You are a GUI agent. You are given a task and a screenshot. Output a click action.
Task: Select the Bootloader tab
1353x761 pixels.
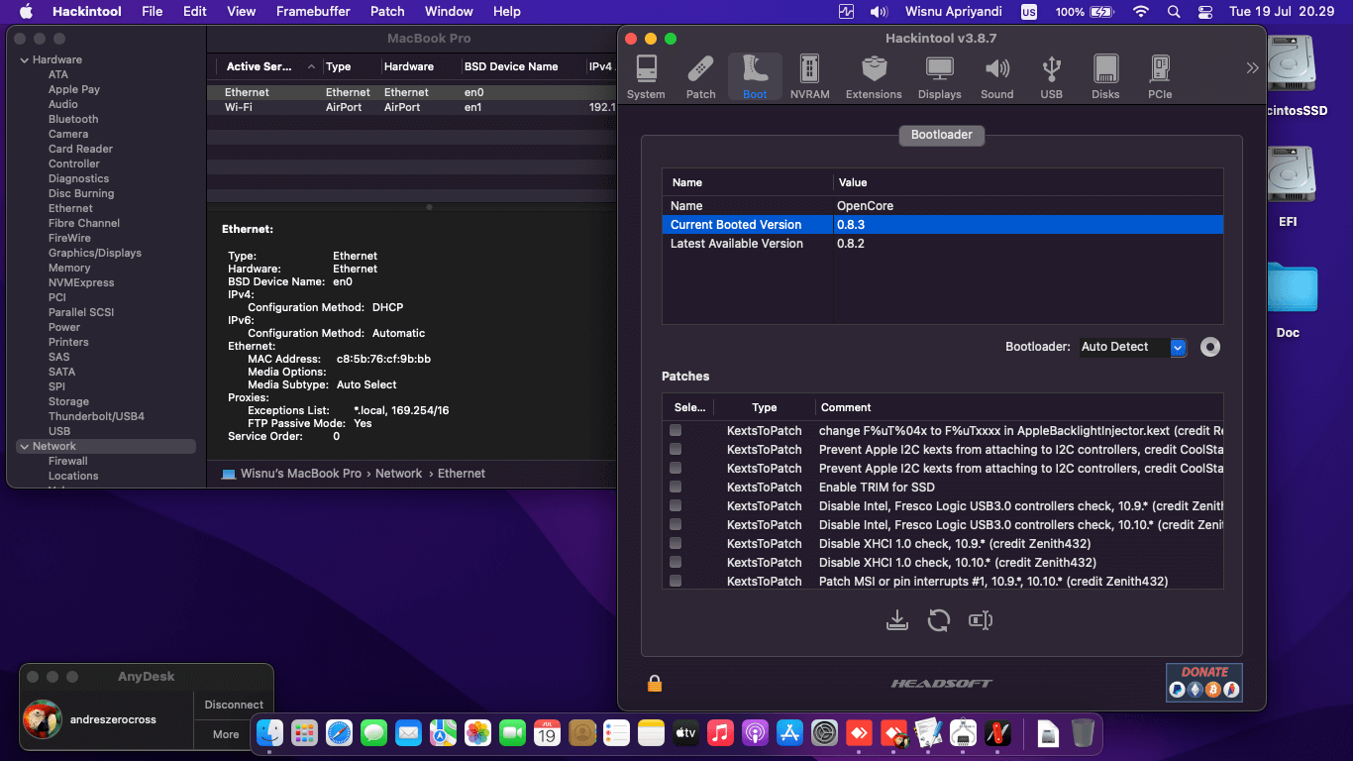[941, 135]
